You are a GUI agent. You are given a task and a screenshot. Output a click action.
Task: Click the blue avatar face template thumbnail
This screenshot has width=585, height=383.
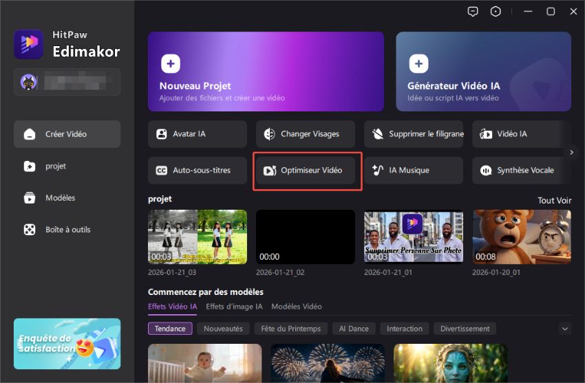point(450,363)
